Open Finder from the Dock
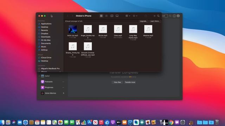The image size is (225, 126). pyautogui.click(x=2, y=122)
